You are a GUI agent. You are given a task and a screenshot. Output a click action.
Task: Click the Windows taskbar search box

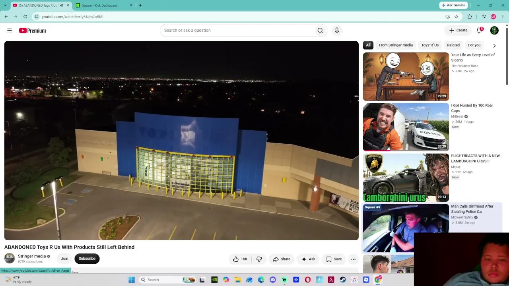[167, 280]
